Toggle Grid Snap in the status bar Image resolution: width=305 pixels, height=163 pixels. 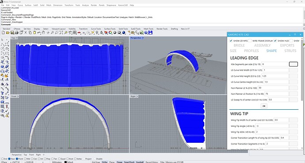pyautogui.click(x=96, y=162)
